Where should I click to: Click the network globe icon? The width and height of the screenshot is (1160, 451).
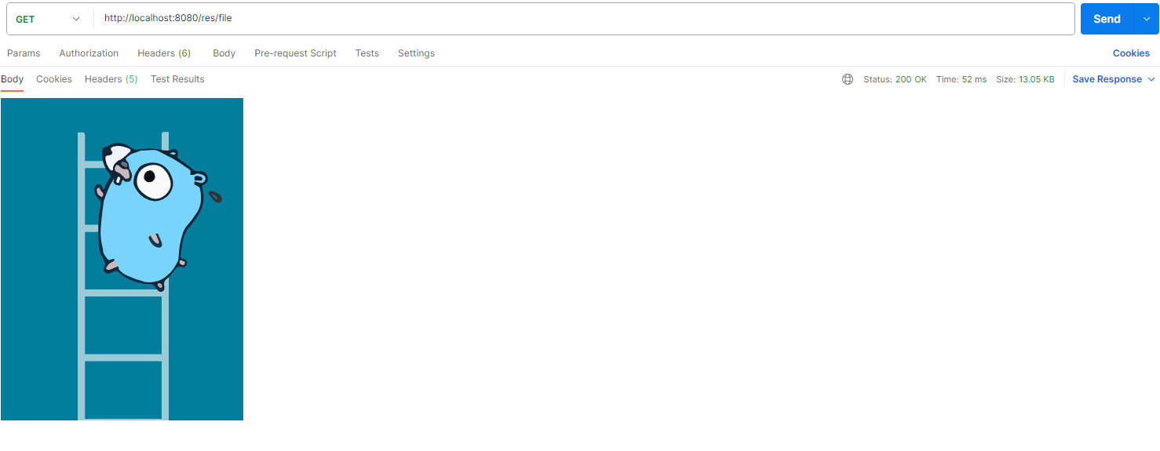click(x=848, y=79)
